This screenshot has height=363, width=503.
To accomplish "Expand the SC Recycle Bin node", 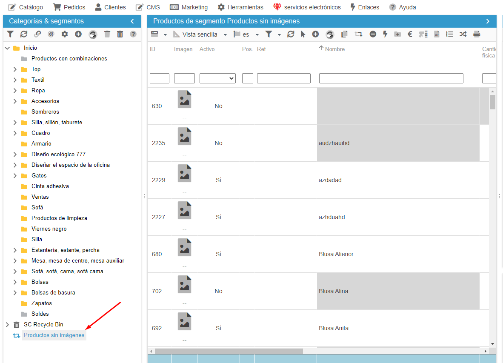I will pos(7,325).
